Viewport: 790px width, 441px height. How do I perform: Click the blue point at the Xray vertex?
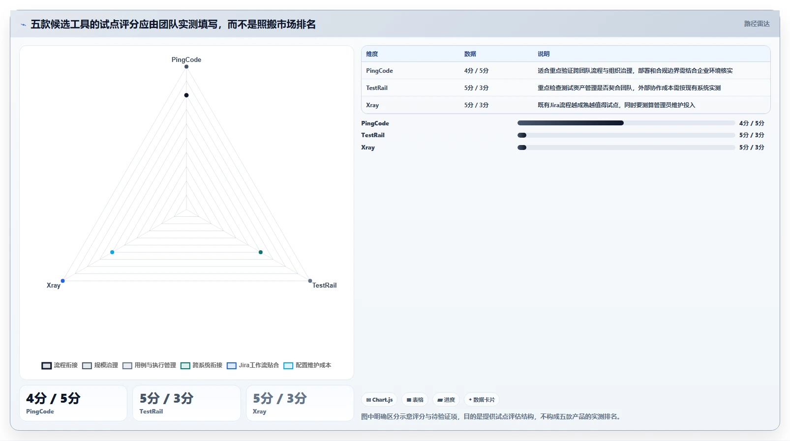click(62, 281)
